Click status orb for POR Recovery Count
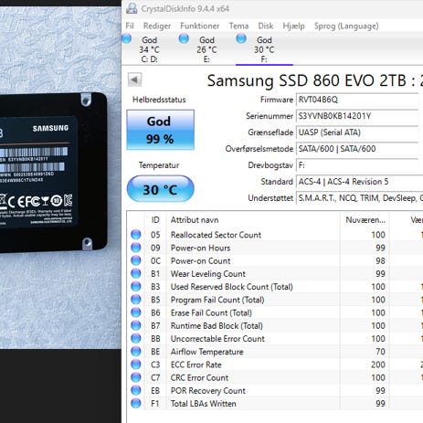Image resolution: width=423 pixels, height=423 pixels. click(136, 390)
